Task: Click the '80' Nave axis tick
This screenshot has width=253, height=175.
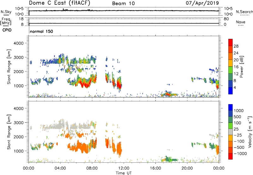Action: click(226, 19)
